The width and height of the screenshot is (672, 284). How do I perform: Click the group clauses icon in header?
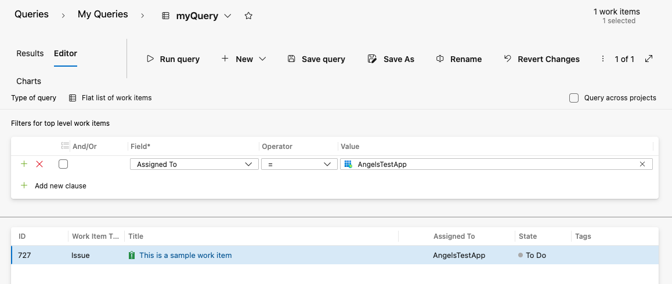[x=65, y=147]
